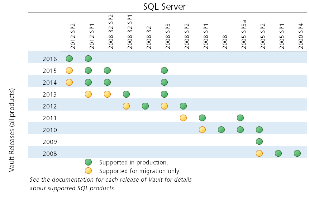
Task: Click the "Supported in production." legend text
Action: 133,163
